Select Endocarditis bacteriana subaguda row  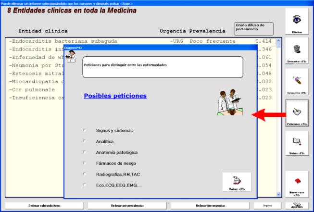[140, 41]
